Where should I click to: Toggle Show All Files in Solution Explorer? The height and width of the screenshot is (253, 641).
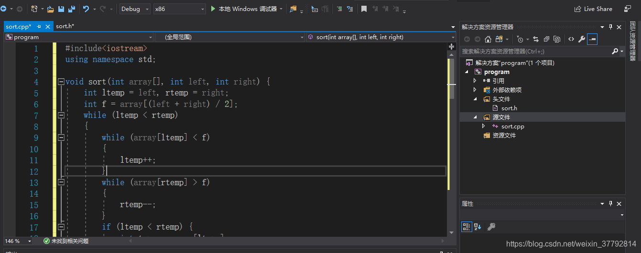click(557, 39)
